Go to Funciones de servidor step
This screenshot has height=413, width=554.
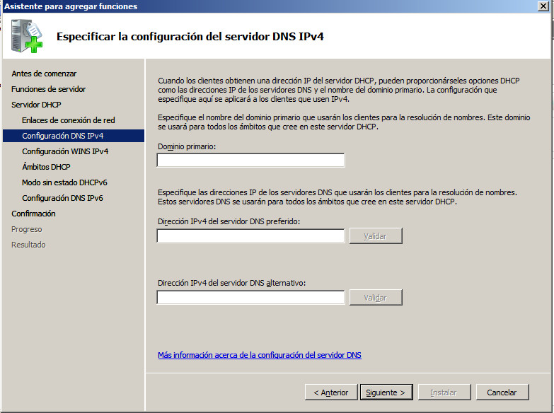click(48, 89)
